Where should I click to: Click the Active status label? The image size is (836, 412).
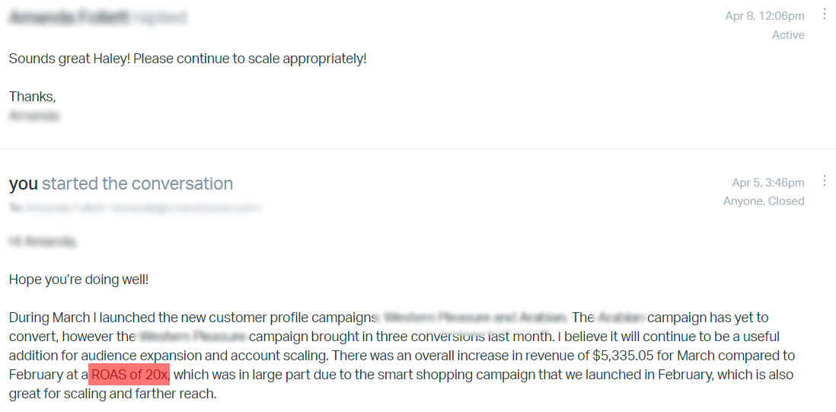788,35
